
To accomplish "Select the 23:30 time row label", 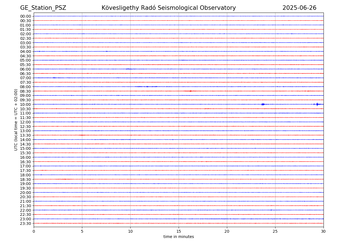I will [x=26, y=223].
